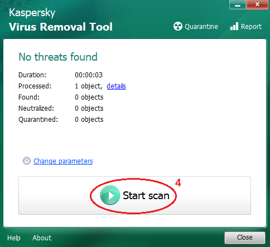Close the window with the red X
Viewport: 270px width, 247px height.
coord(257,4)
